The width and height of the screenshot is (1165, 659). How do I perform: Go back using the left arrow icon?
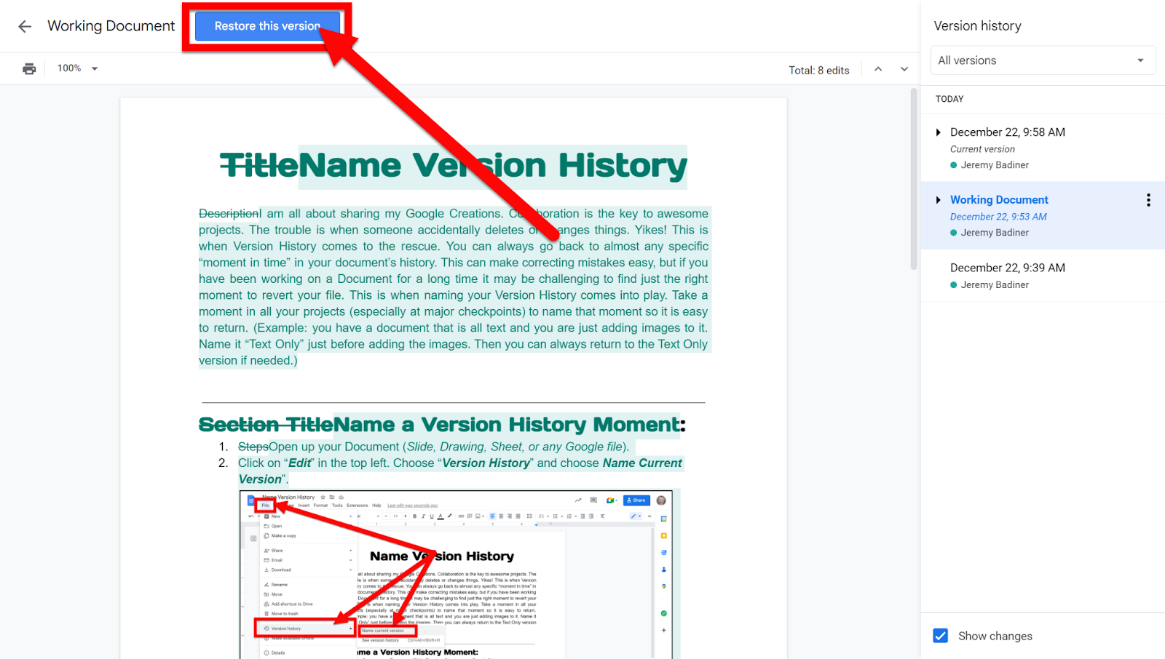click(25, 27)
